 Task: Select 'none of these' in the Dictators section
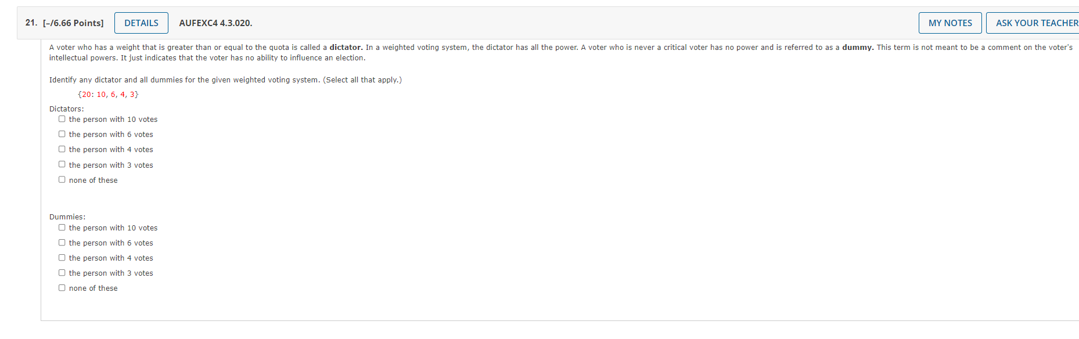[x=62, y=179]
